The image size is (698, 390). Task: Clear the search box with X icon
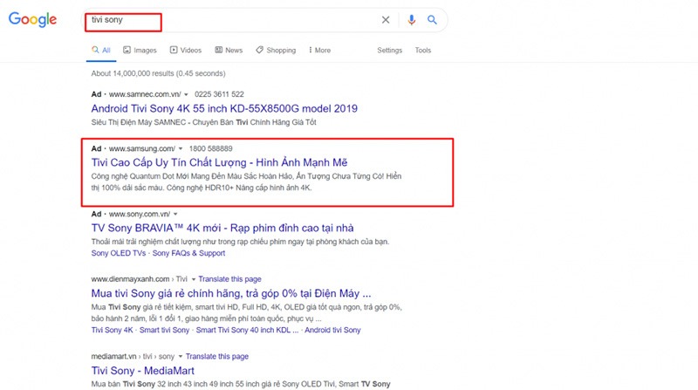387,20
